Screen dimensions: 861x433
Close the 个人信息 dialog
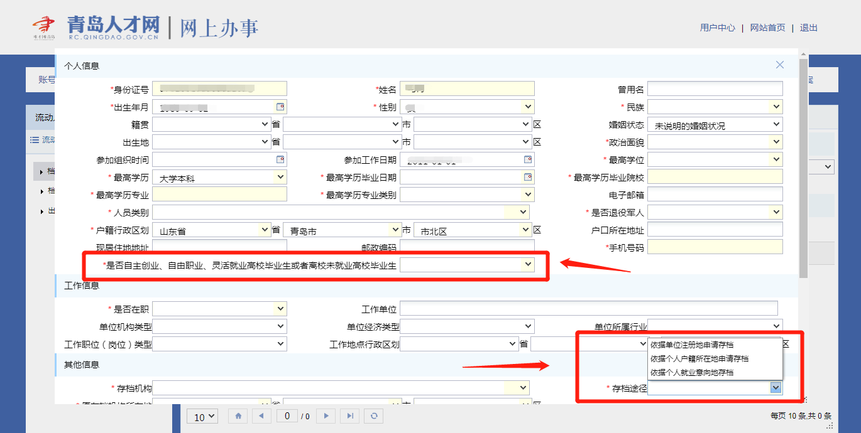click(x=780, y=65)
